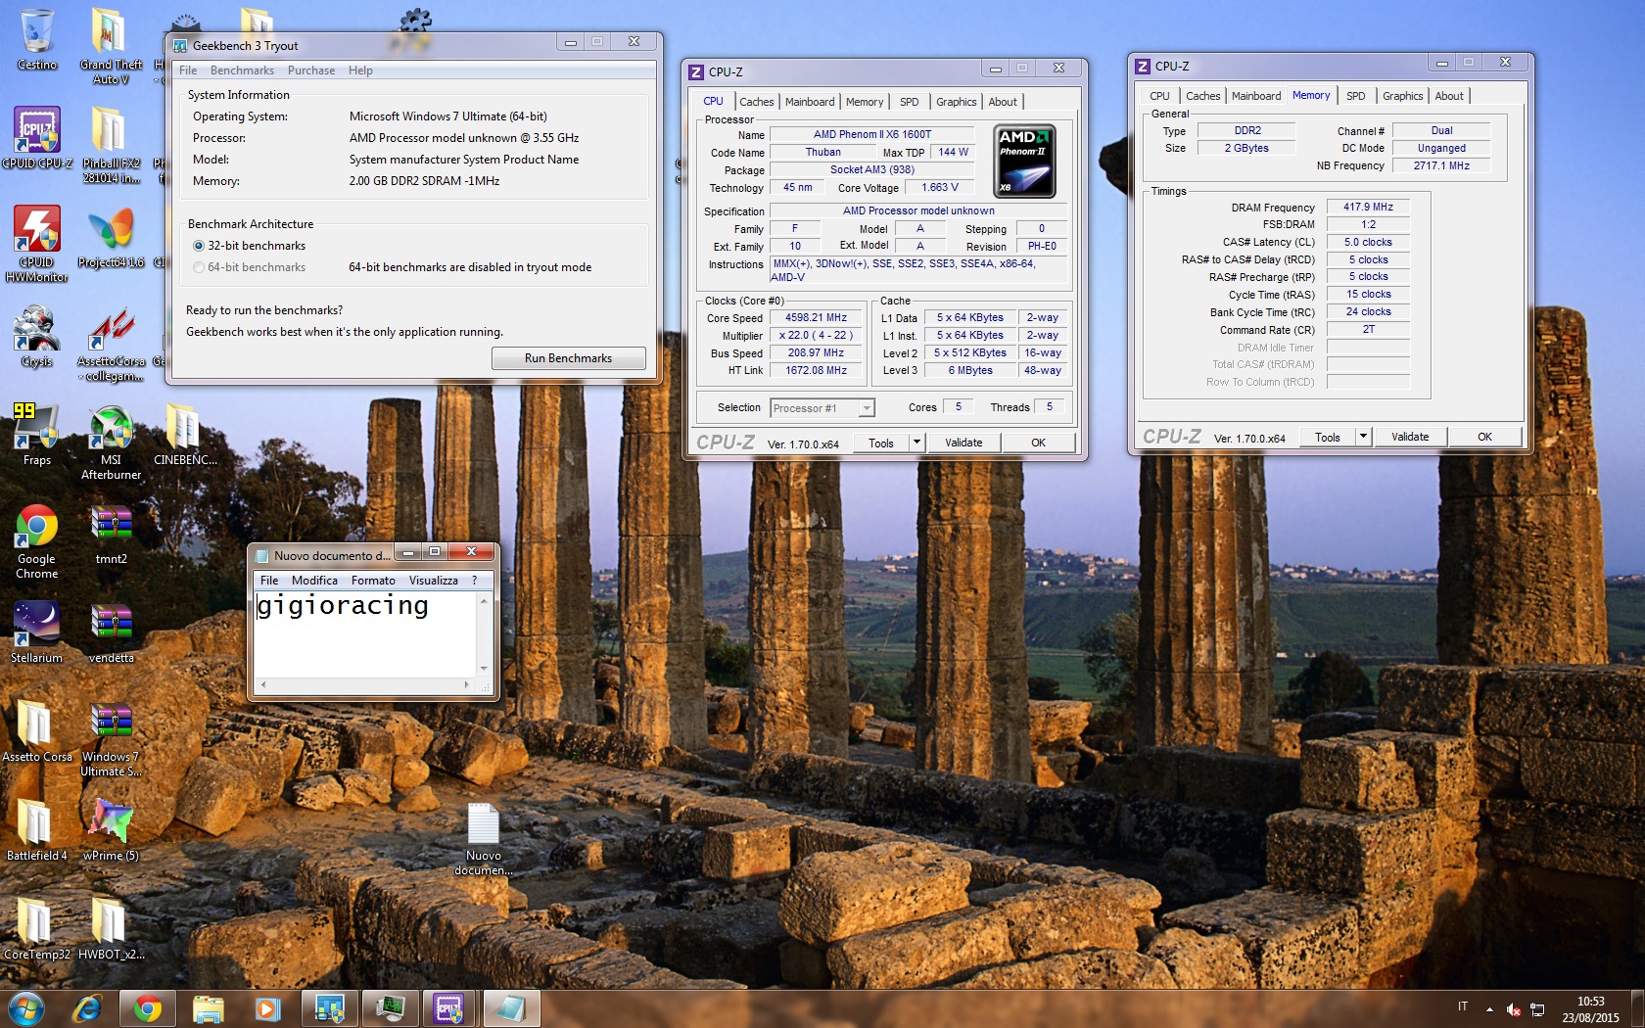1645x1028 pixels.
Task: Open MSI Afterburner desktop shortcut
Action: 111,442
